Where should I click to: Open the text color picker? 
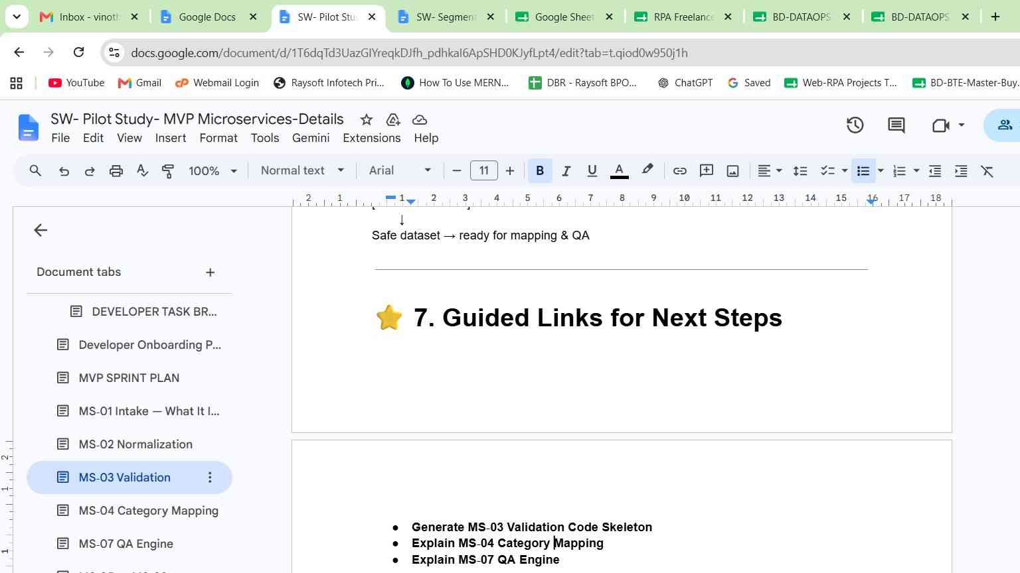tap(619, 171)
